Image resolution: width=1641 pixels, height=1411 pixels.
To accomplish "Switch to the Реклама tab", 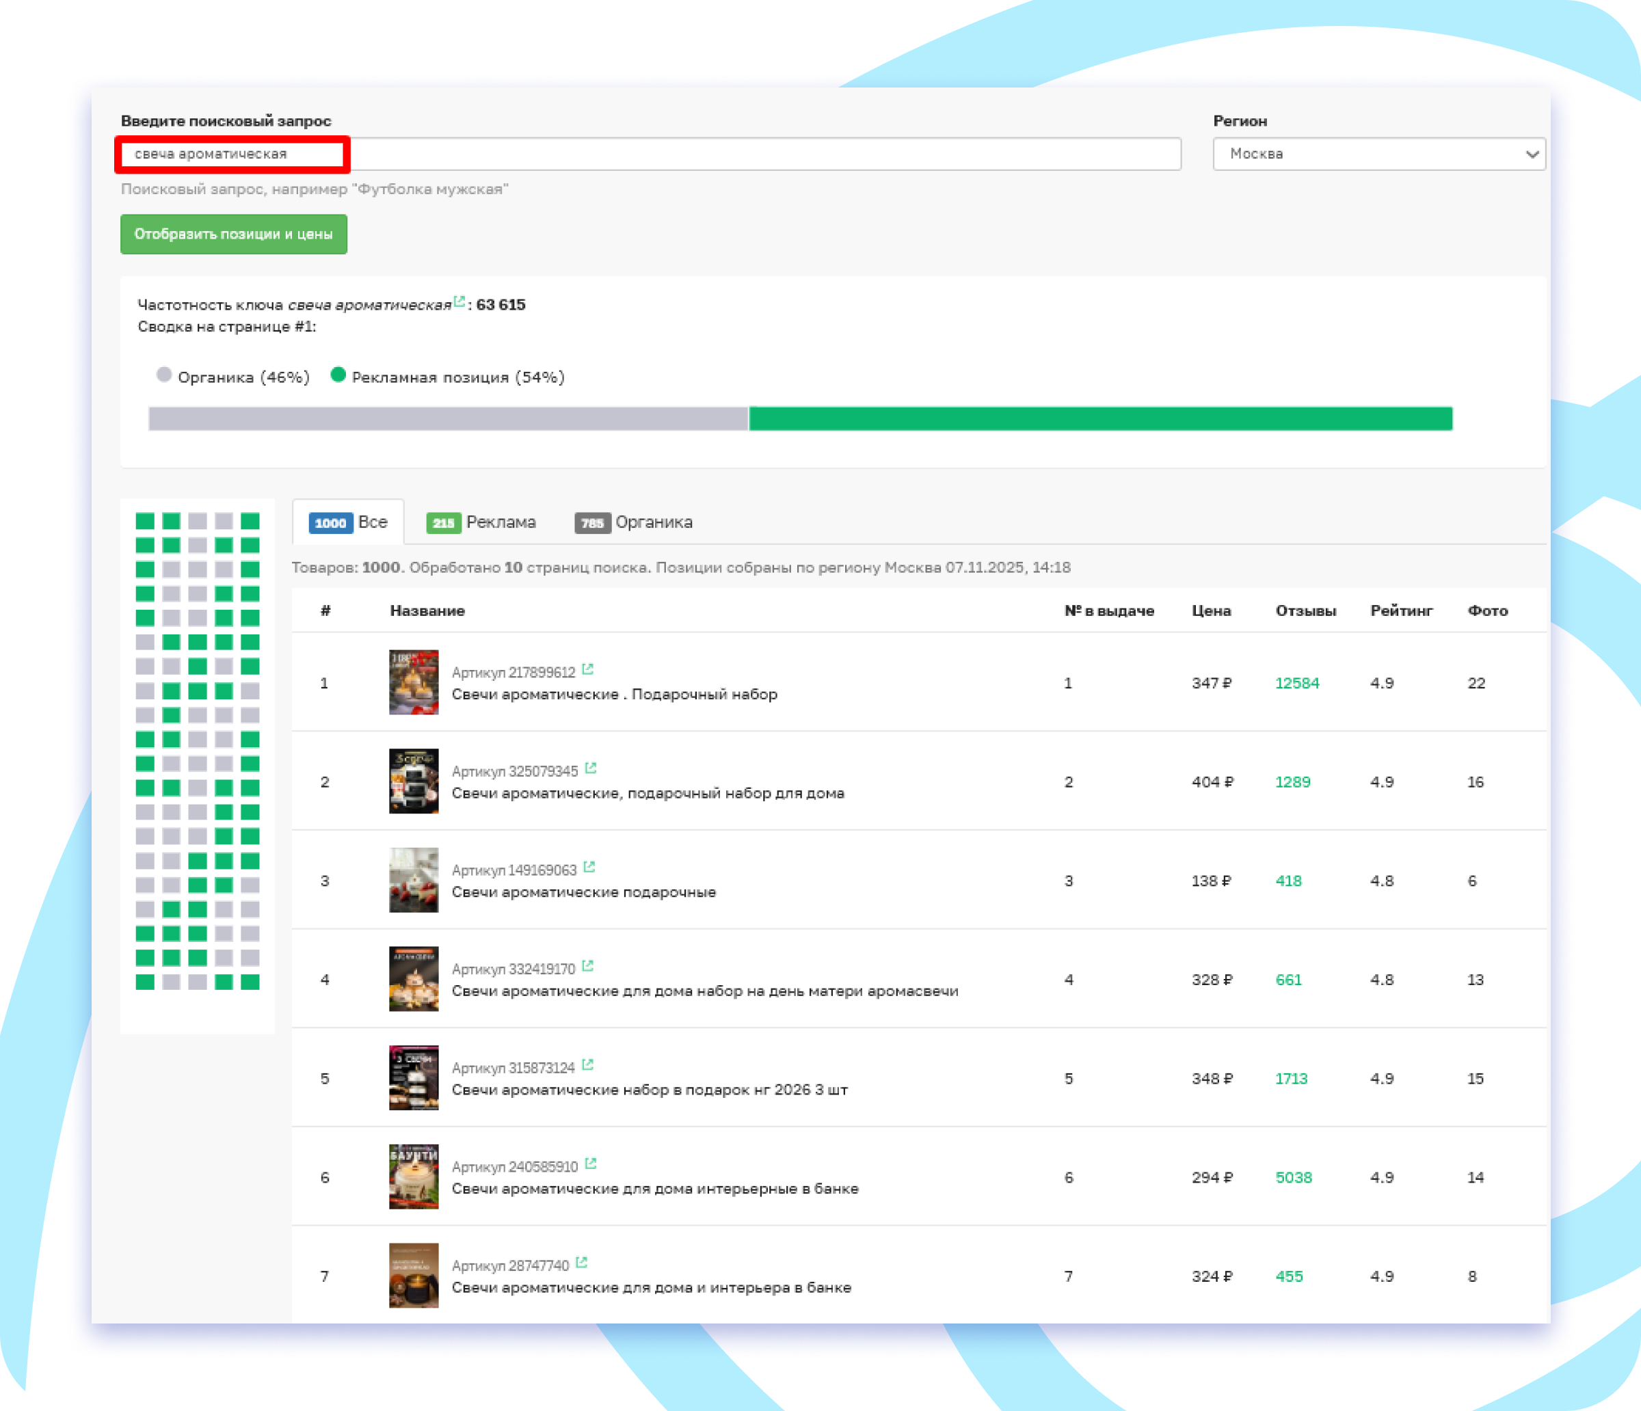I will click(x=484, y=522).
